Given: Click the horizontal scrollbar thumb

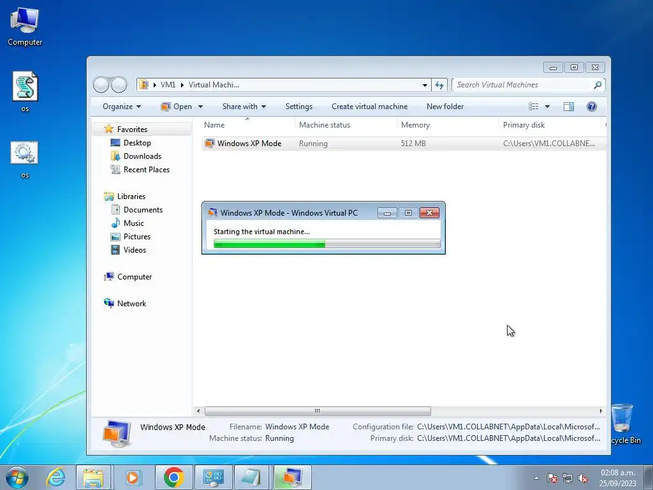Looking at the screenshot, I should [318, 412].
